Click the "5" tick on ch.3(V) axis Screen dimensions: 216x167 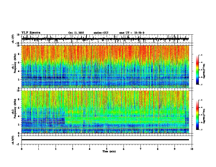click(19, 136)
